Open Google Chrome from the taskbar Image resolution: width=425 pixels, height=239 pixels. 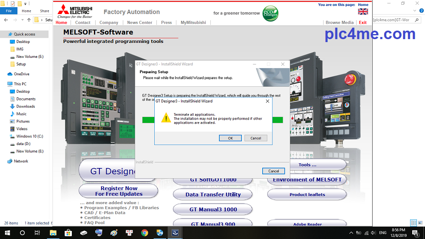click(144, 233)
